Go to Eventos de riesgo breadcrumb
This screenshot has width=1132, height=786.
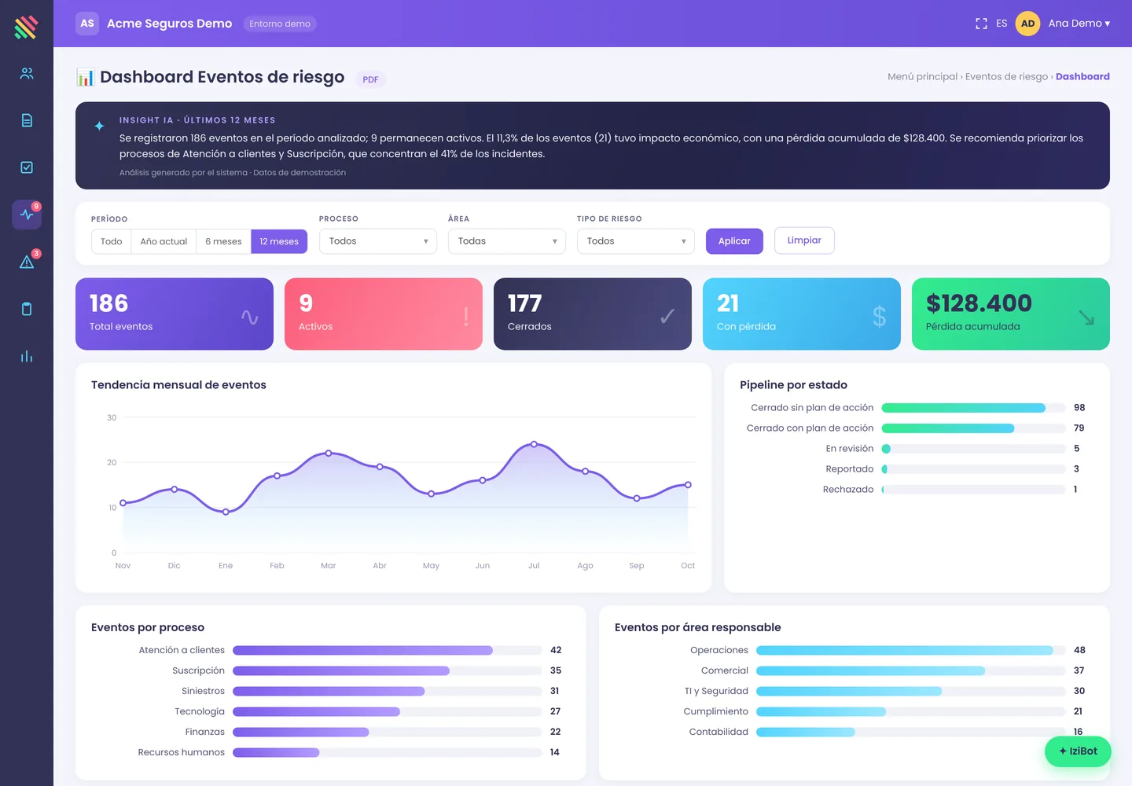(1006, 76)
